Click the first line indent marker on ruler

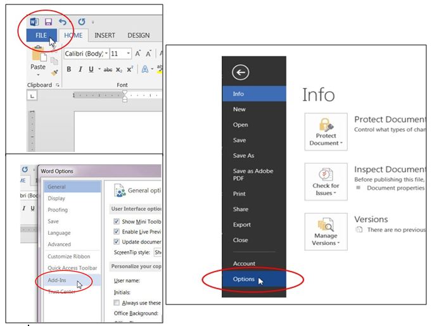click(125, 92)
